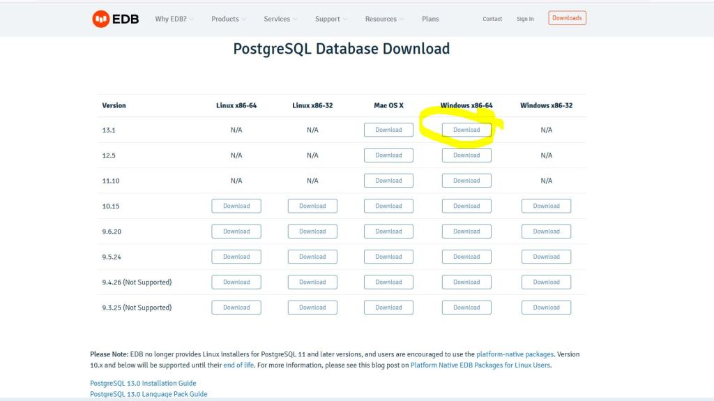Open the Services dropdown menu
The height and width of the screenshot is (401, 714).
tap(280, 19)
